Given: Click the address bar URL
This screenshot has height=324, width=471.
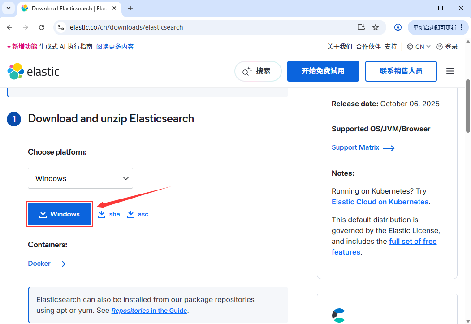Looking at the screenshot, I should (x=126, y=27).
